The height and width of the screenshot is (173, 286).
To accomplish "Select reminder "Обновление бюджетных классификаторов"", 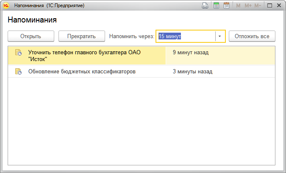I will (82, 72).
